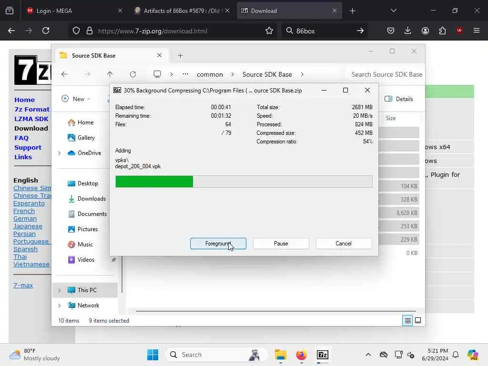The image size is (488, 366).
Task: Bookmark this page with the star icon
Action: pos(269,31)
